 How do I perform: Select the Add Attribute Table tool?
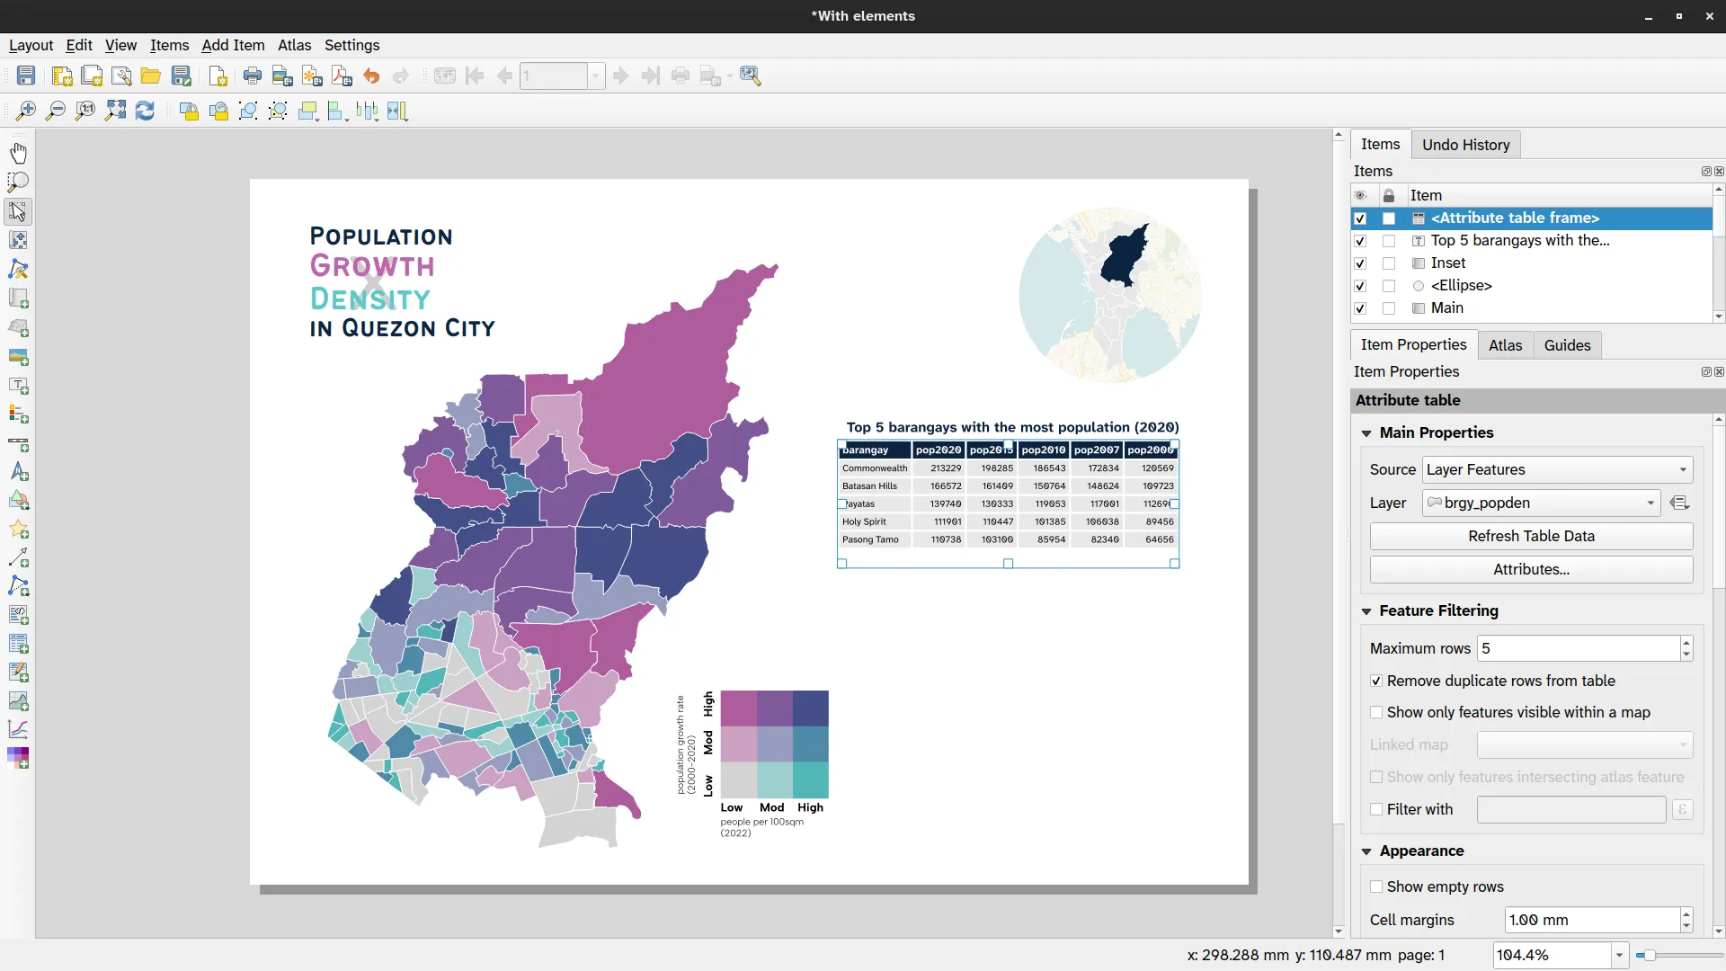[18, 644]
